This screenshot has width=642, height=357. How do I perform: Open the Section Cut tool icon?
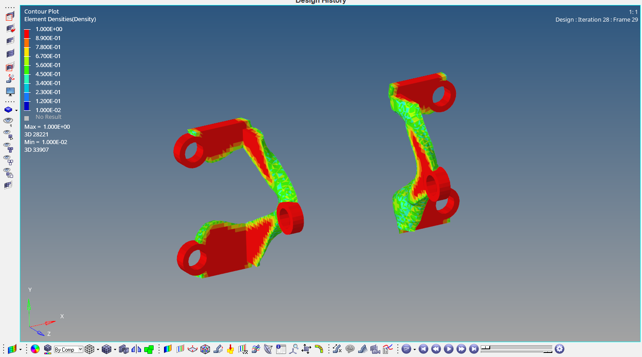pyautogui.click(x=193, y=349)
